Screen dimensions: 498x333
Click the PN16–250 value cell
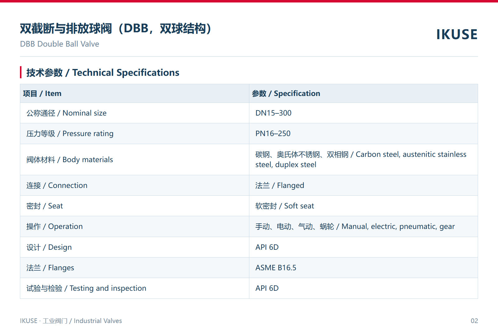pyautogui.click(x=364, y=134)
